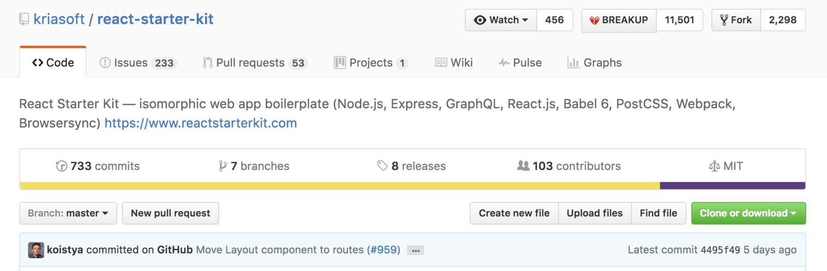Click the purple CSS language bar segment

[x=733, y=186]
